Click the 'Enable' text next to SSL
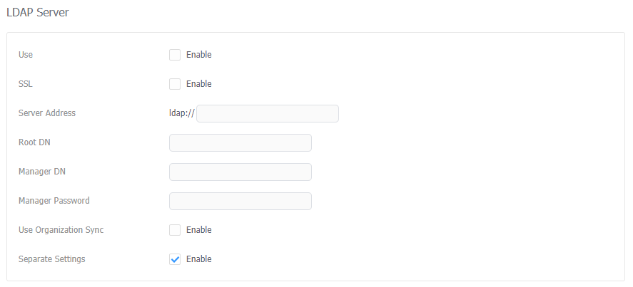Viewport: 633px width, 287px height. tap(198, 84)
